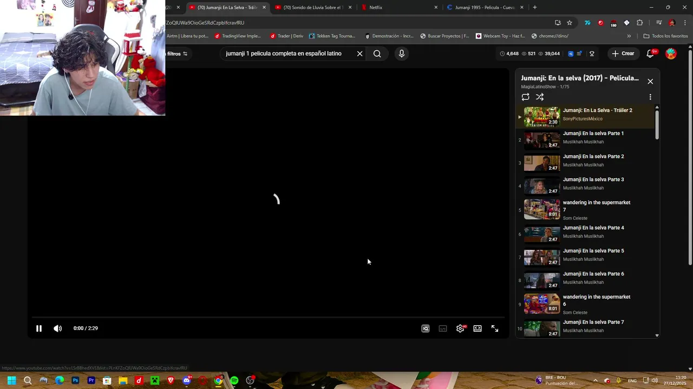Click the YouTube search magnifier button
Screen dimensions: 693x389
click(x=377, y=53)
